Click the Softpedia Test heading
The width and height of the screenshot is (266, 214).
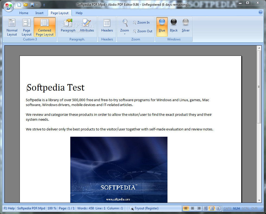tap(56, 88)
